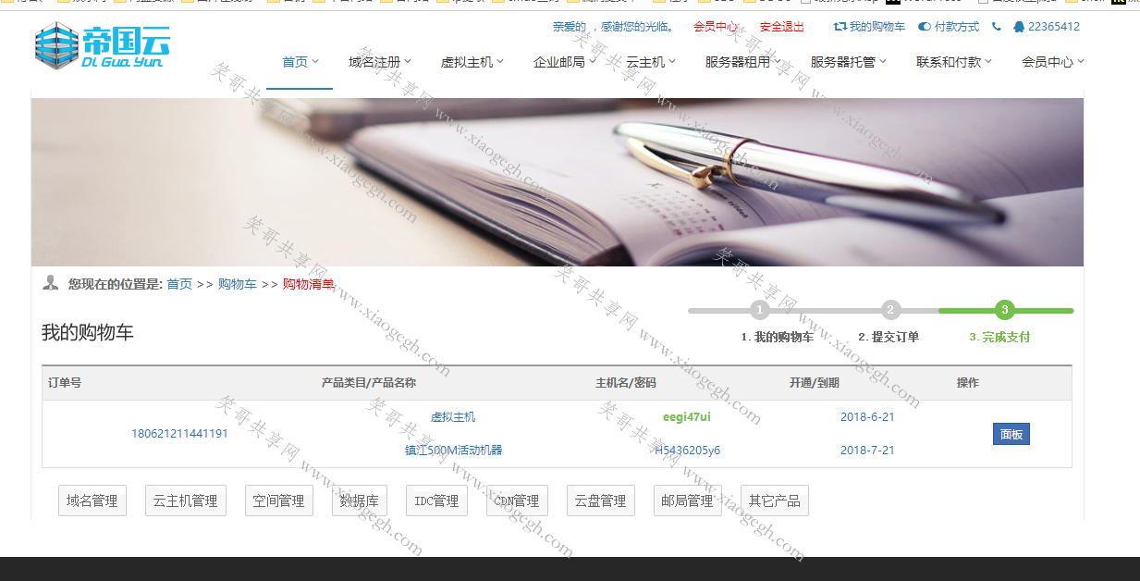
Task: Go to 购物车 in the breadcrumb trail
Action: 238,284
